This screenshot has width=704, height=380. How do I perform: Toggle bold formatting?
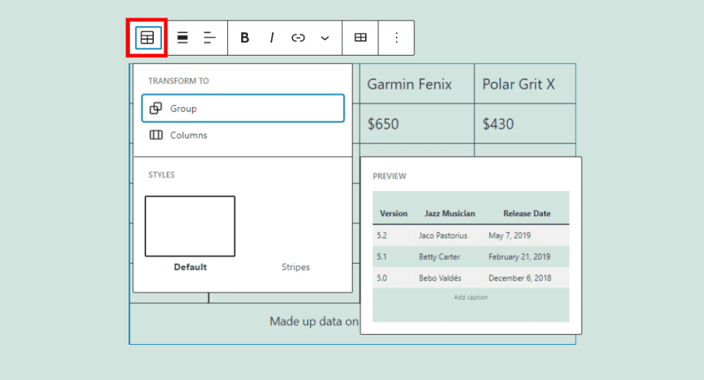[x=245, y=38]
